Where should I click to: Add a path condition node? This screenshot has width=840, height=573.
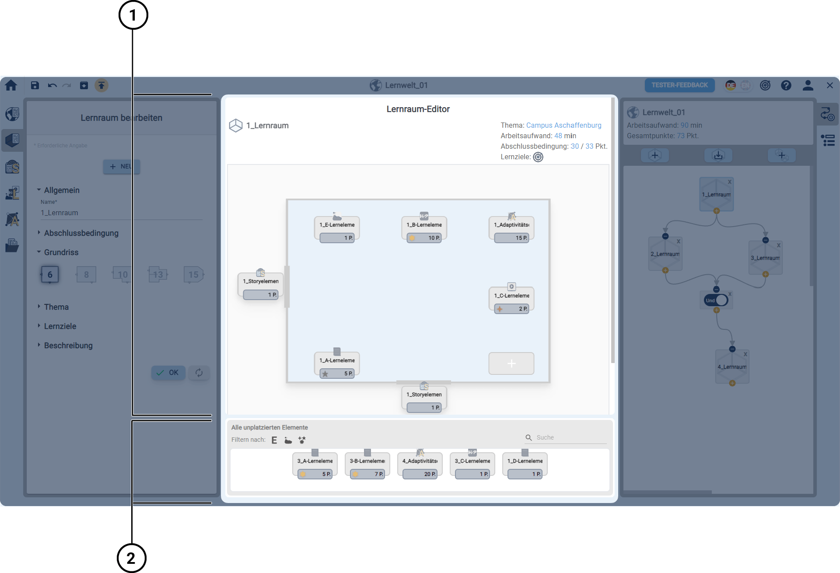(782, 155)
